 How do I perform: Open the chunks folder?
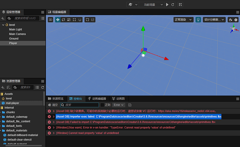pyautogui.click(x=10, y=112)
